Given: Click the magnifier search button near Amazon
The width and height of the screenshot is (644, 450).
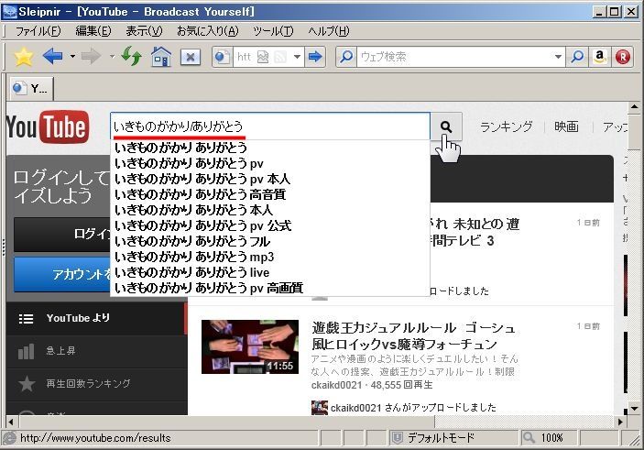Looking at the screenshot, I should pyautogui.click(x=577, y=57).
